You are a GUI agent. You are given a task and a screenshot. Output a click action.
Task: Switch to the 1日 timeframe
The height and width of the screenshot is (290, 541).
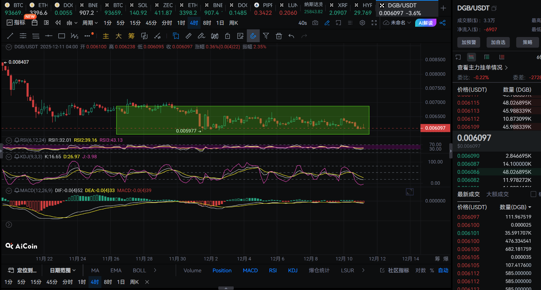pos(220,23)
